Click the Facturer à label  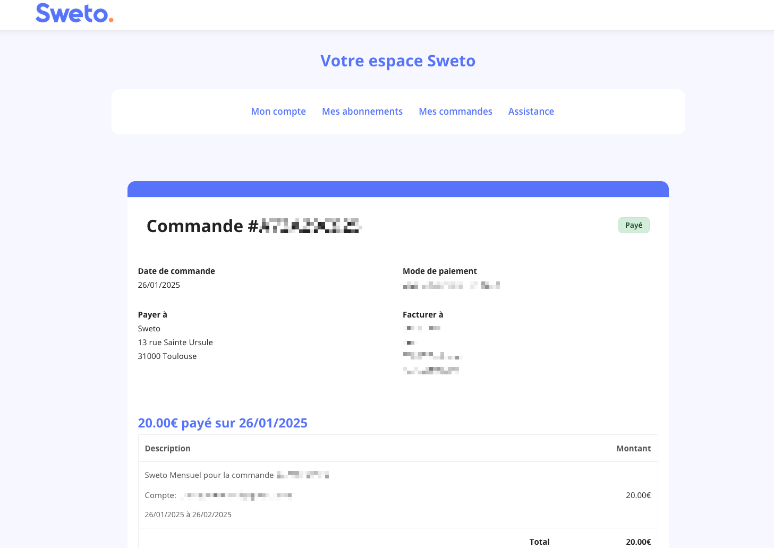tap(422, 315)
